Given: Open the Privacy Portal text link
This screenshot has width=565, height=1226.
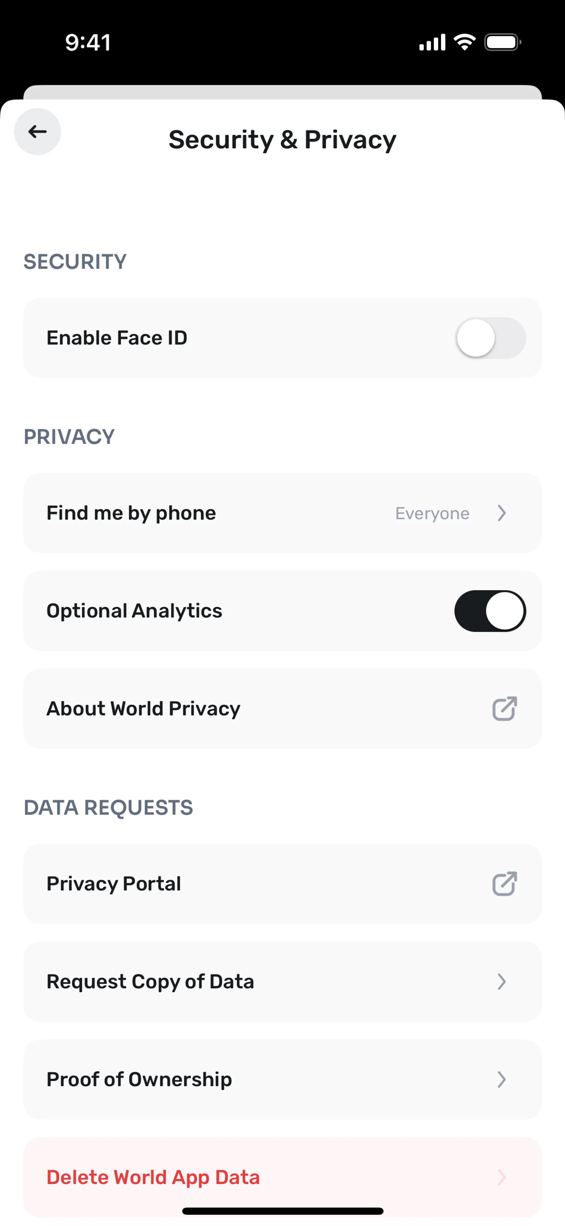Looking at the screenshot, I should tap(114, 884).
